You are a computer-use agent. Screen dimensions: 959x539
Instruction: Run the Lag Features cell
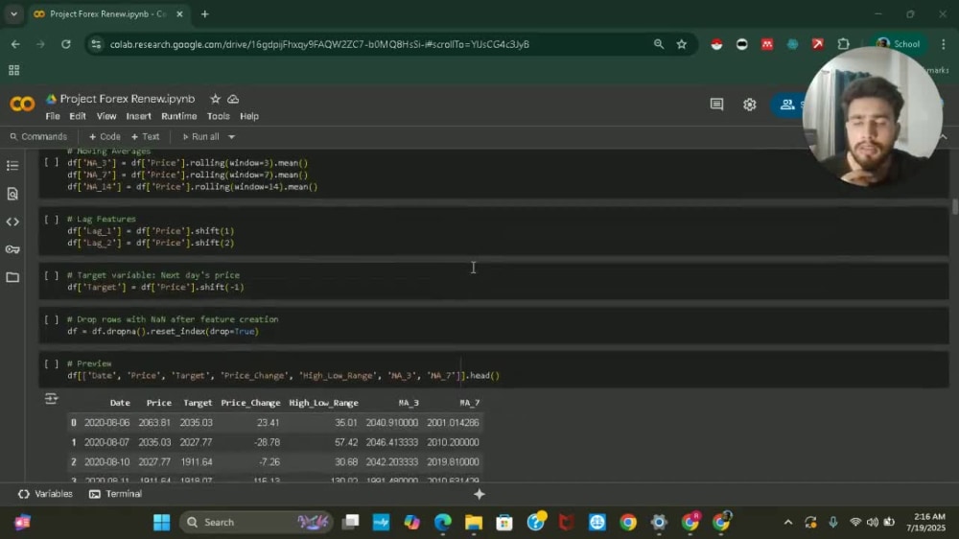click(52, 219)
